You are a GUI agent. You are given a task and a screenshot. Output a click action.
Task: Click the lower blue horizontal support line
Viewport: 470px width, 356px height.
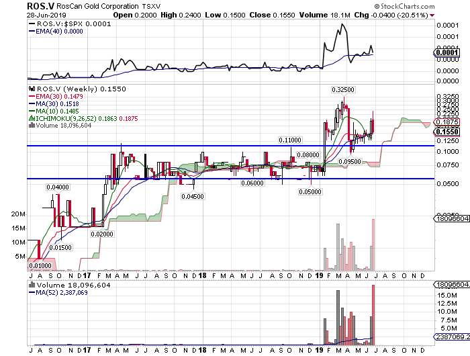[x=231, y=179]
